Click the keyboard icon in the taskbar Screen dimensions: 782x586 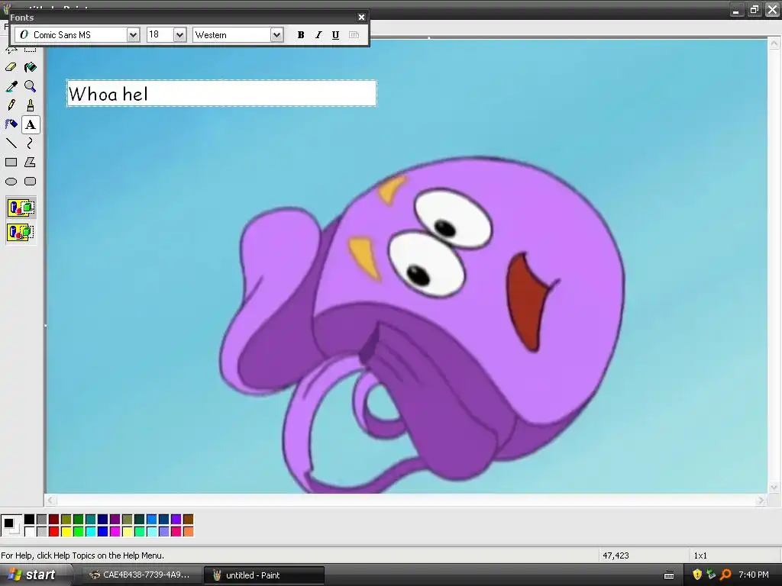click(669, 575)
